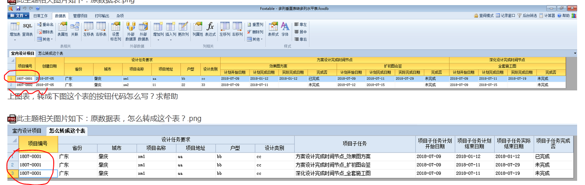
Task: Open the 计算器 calculator
Action: [x=547, y=15]
